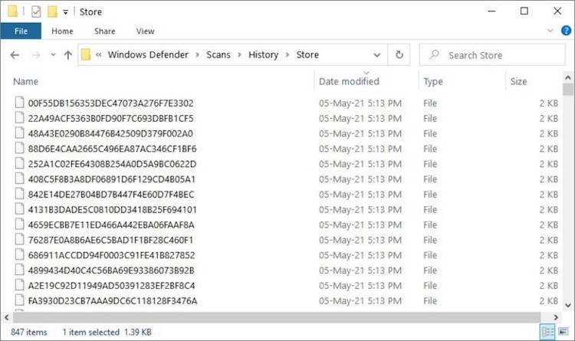Go back using the Back arrow
575x341 pixels.
[x=15, y=55]
